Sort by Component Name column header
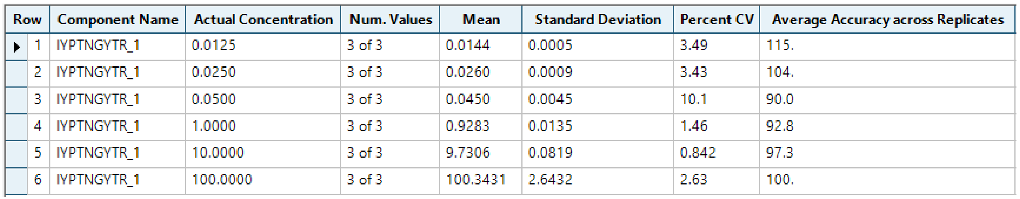 [118, 19]
